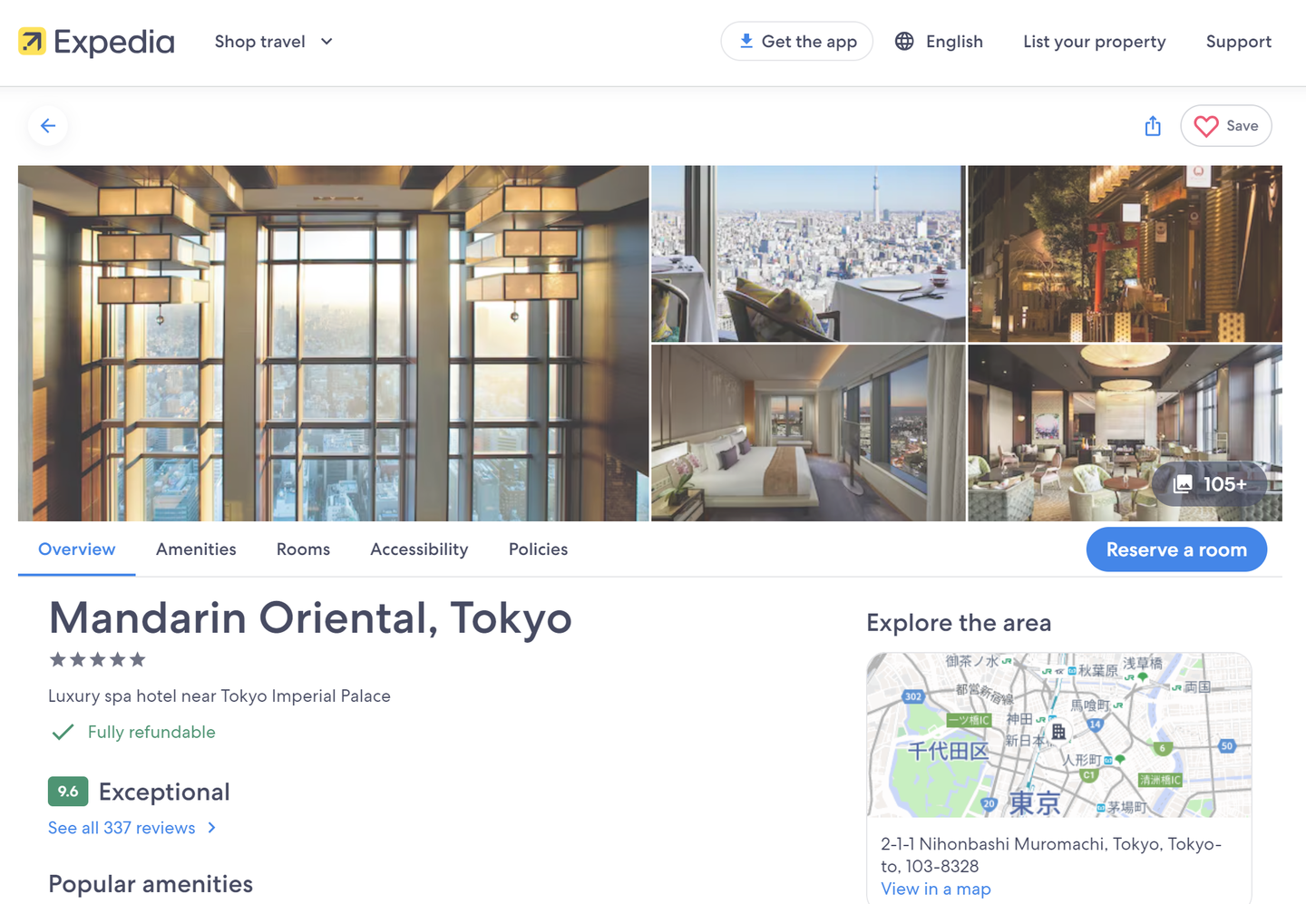
Task: Open the bedroom photo thumbnail
Action: [807, 433]
